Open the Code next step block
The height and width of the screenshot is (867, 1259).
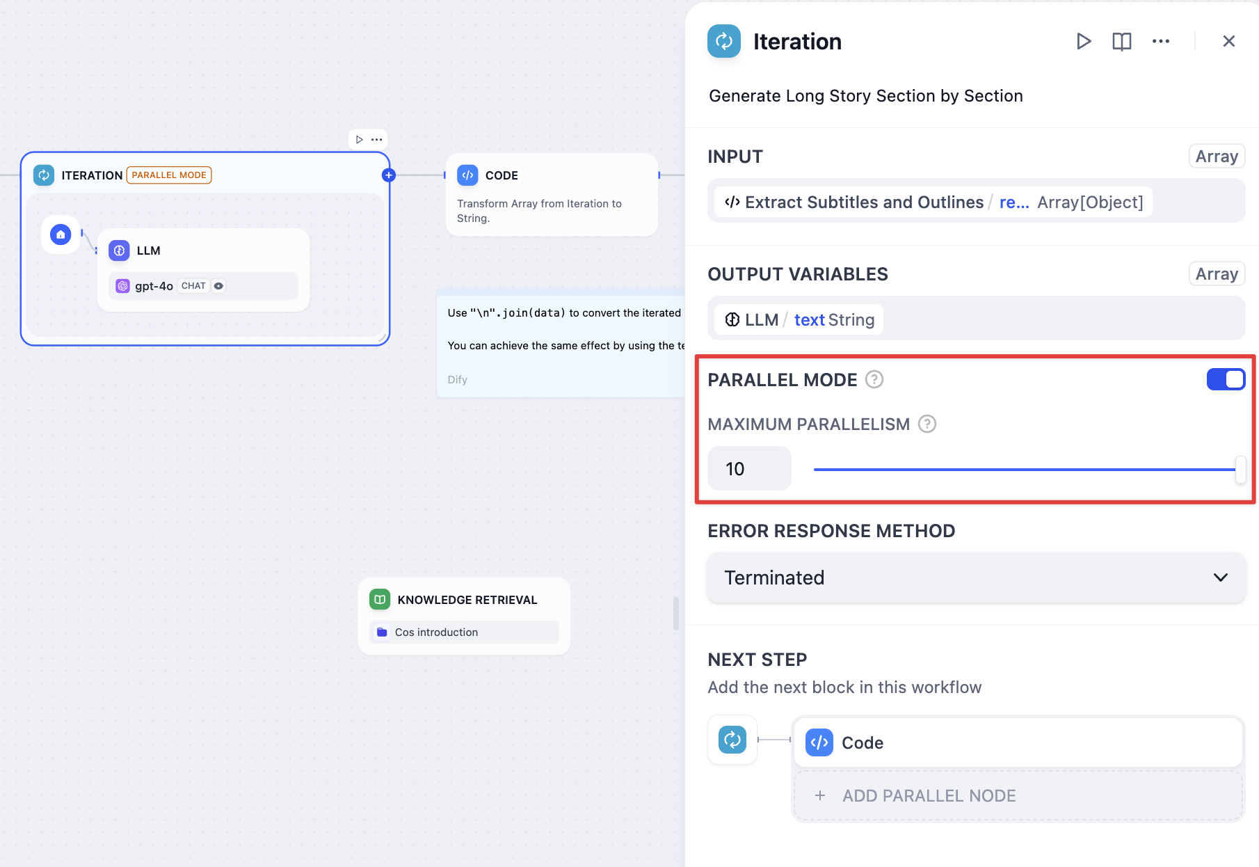[1018, 742]
